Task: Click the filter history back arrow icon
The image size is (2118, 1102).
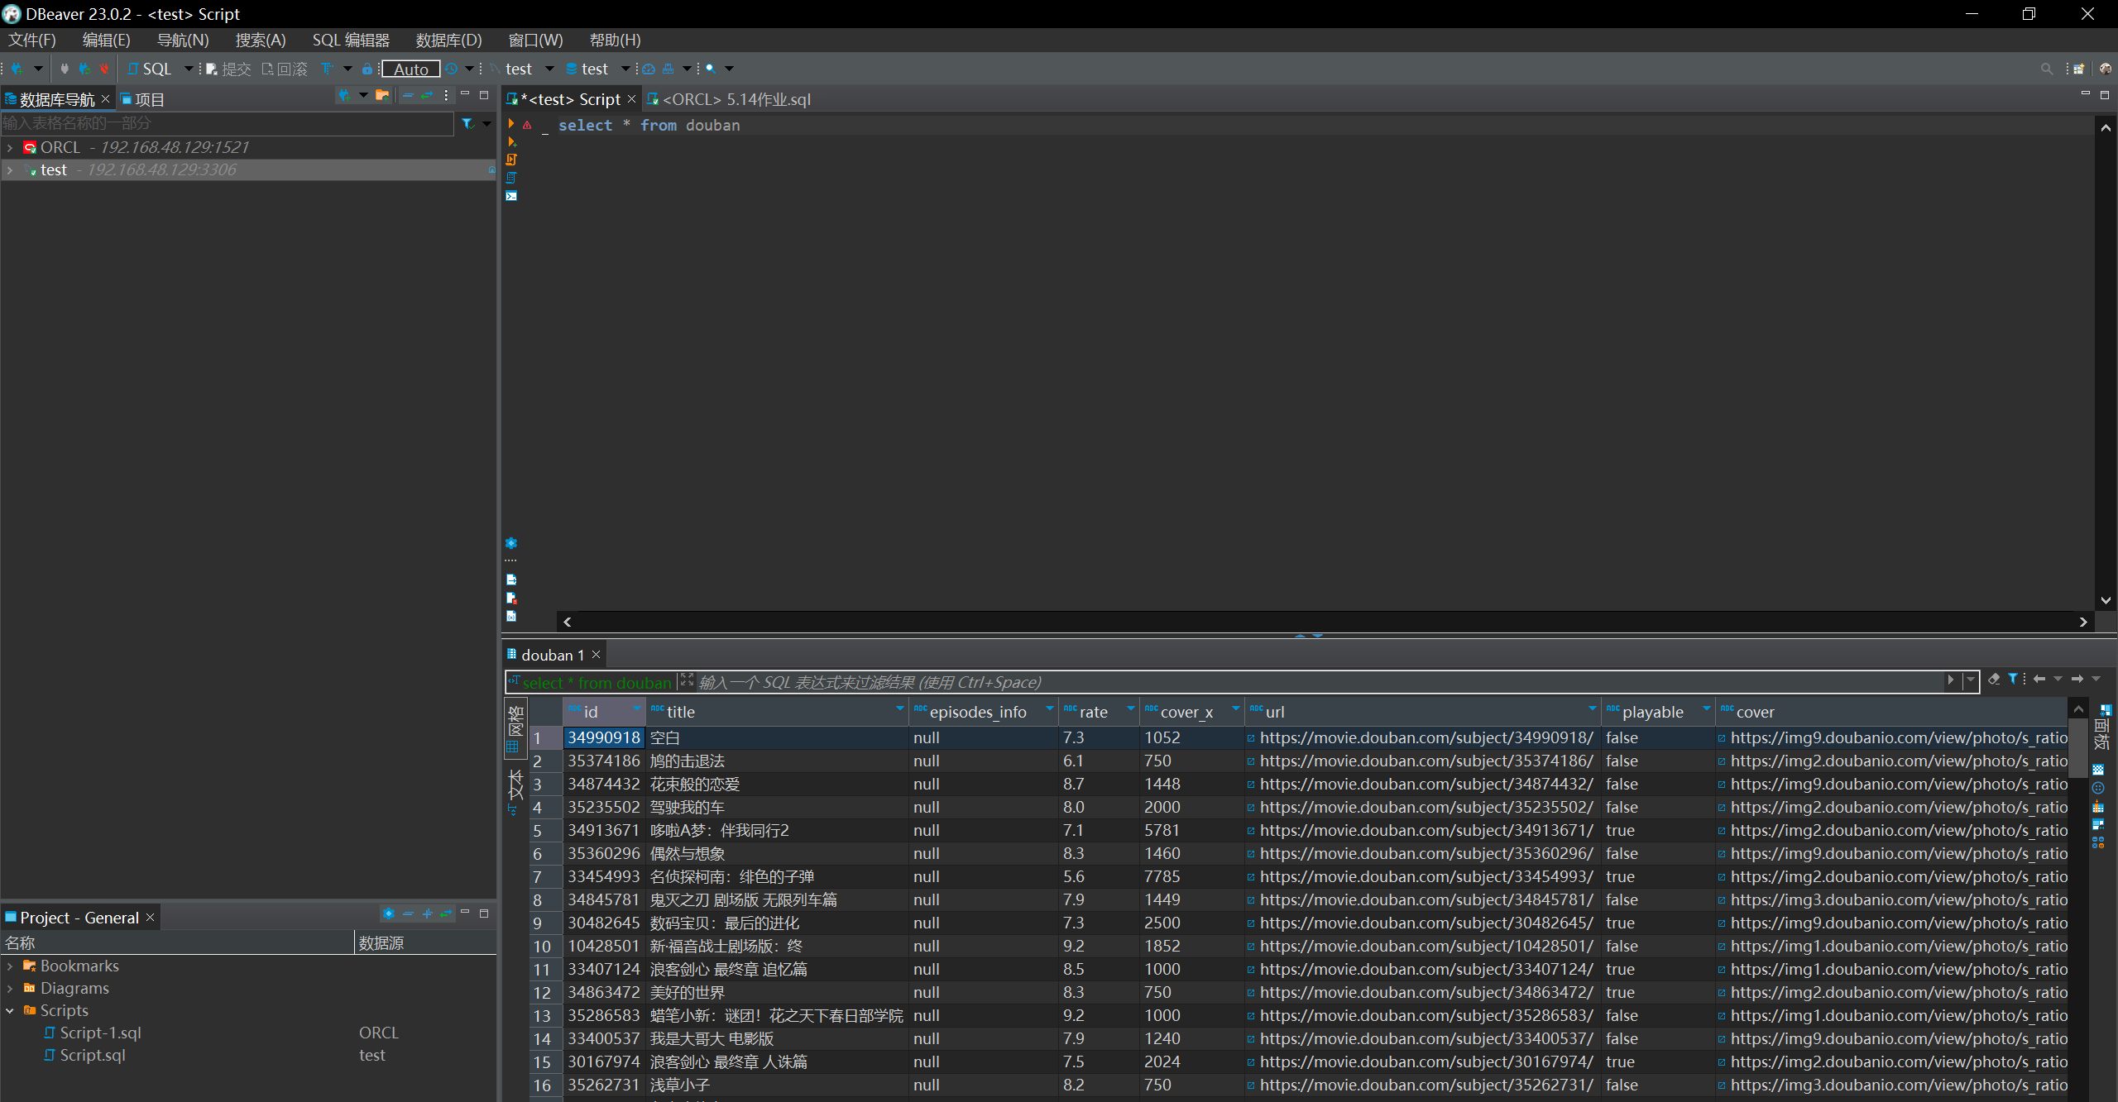Action: tap(2039, 679)
